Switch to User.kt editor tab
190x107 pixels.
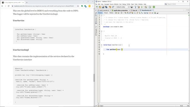click(x=135, y=10)
